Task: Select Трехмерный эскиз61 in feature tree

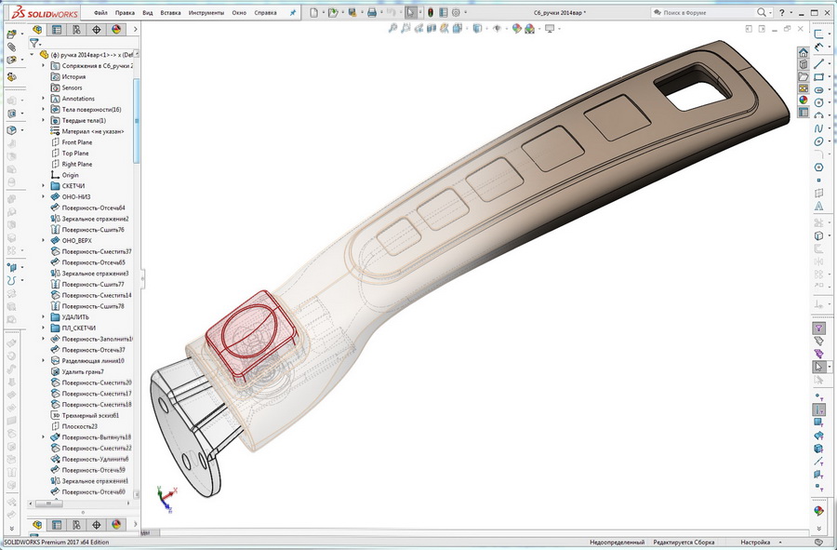Action: click(90, 415)
